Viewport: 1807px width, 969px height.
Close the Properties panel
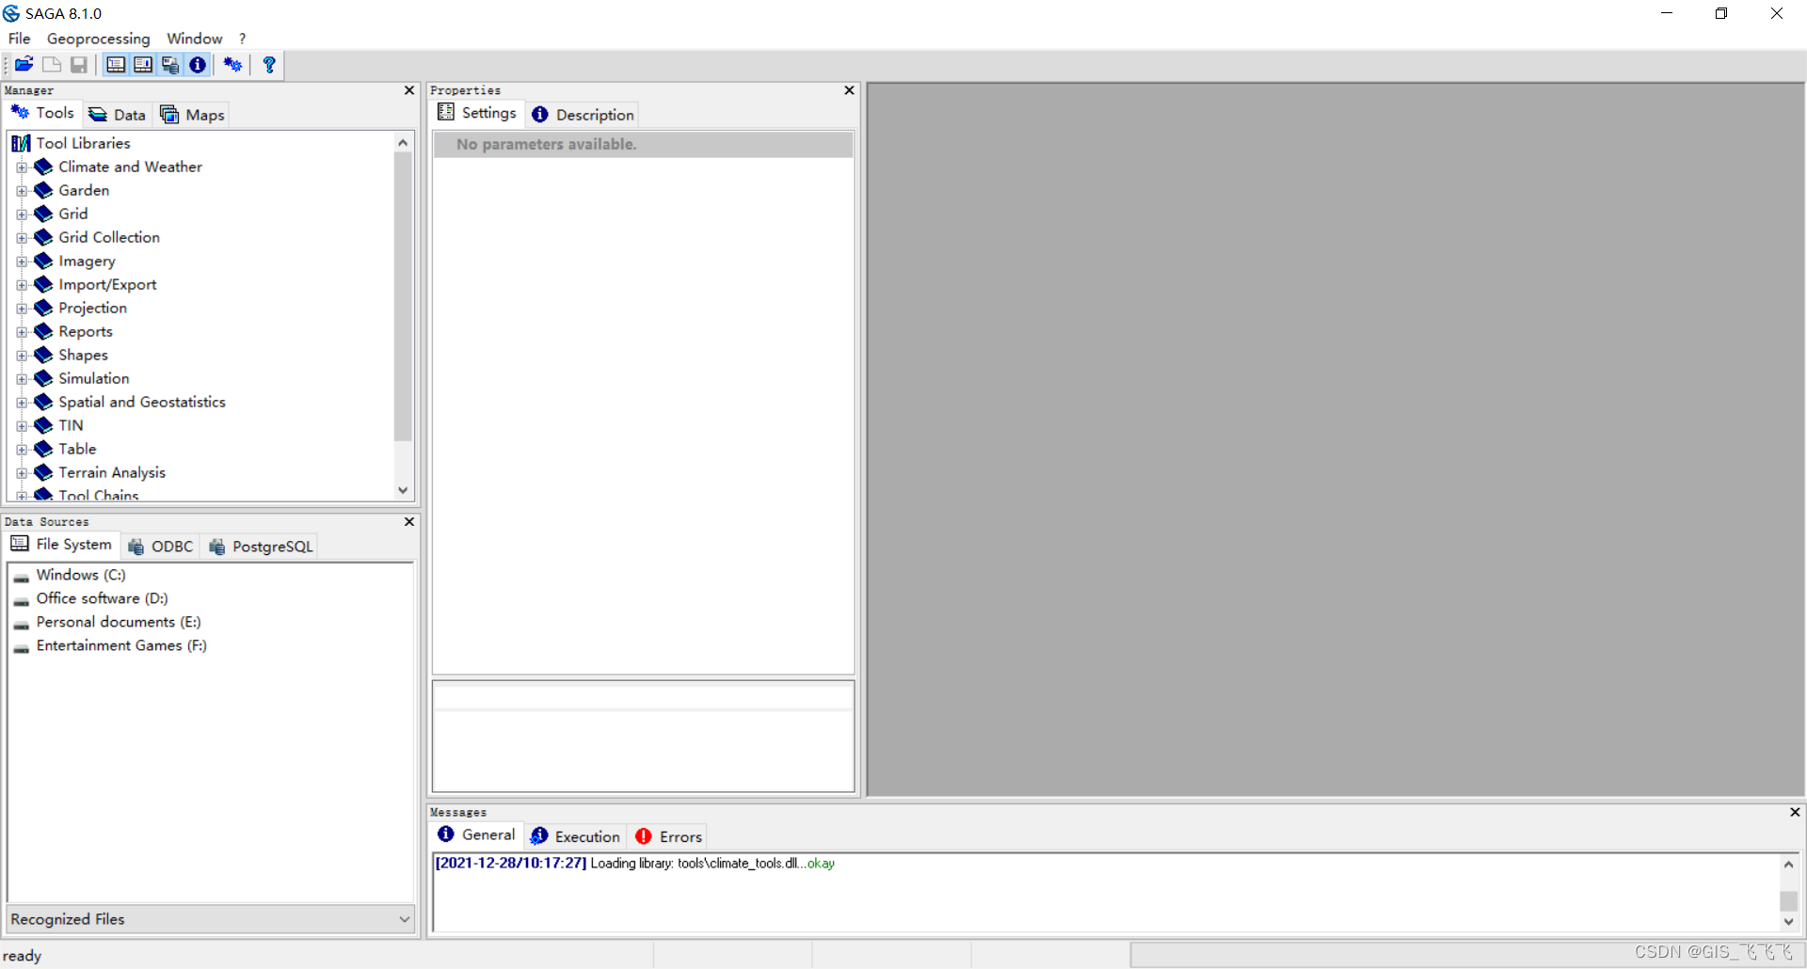coord(849,90)
